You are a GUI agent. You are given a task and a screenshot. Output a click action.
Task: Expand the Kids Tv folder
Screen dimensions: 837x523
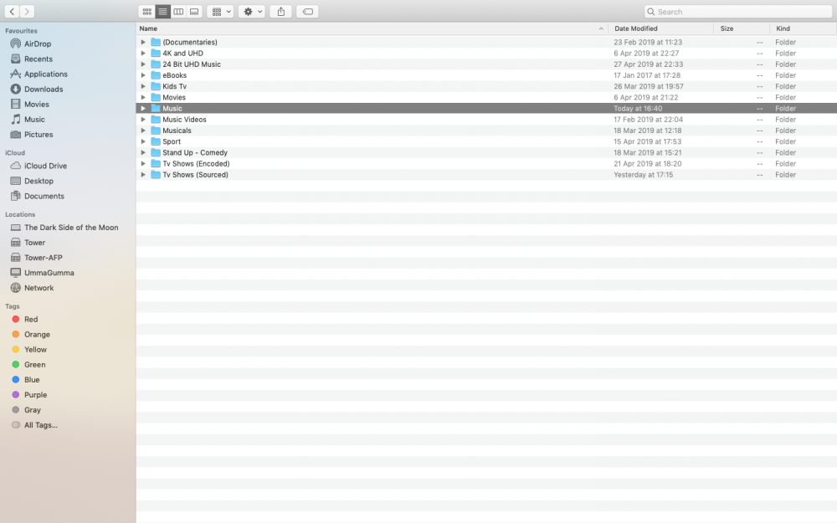pos(143,86)
